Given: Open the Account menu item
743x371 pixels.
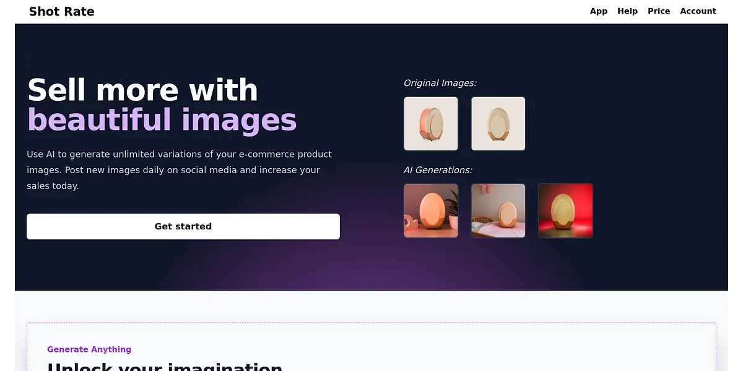Looking at the screenshot, I should pyautogui.click(x=698, y=11).
